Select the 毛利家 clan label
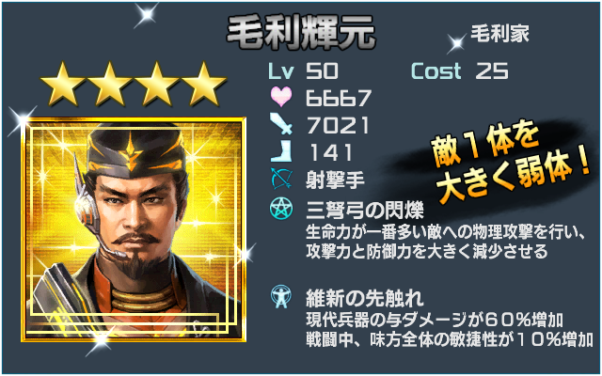The width and height of the screenshot is (602, 376). point(499,34)
